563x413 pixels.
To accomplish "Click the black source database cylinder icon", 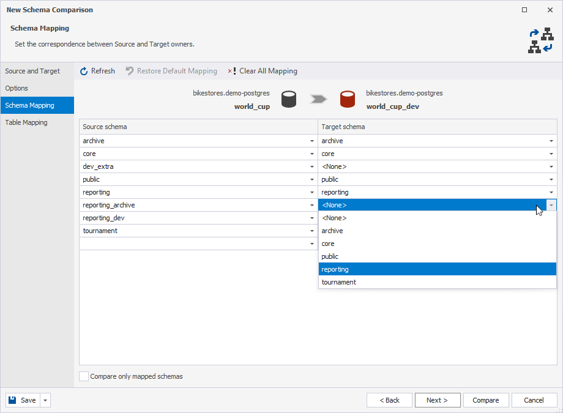I will (x=289, y=99).
